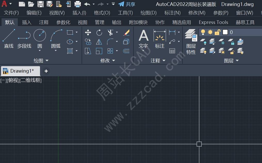
Task: Open Customize Quick Access Toolbar dropdown
Action: 113,4
